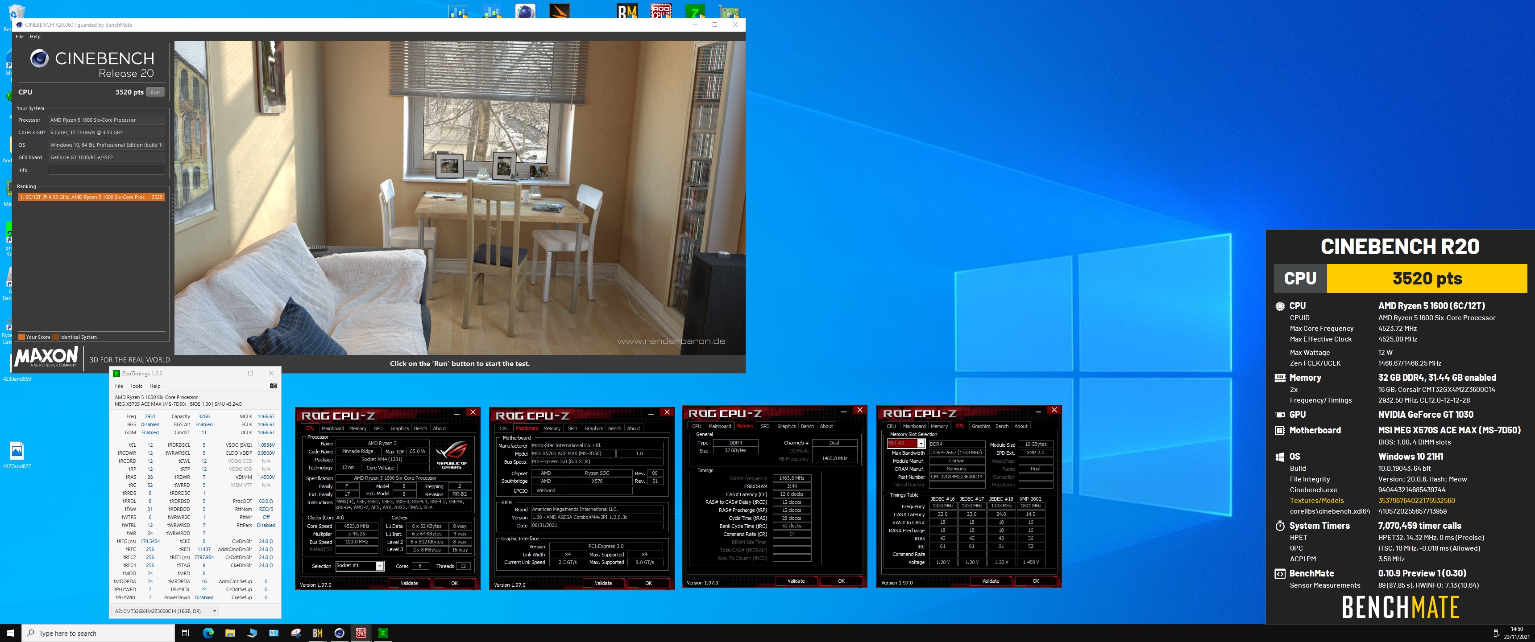Click the Windows Start button
The image size is (1535, 642).
click(x=10, y=633)
